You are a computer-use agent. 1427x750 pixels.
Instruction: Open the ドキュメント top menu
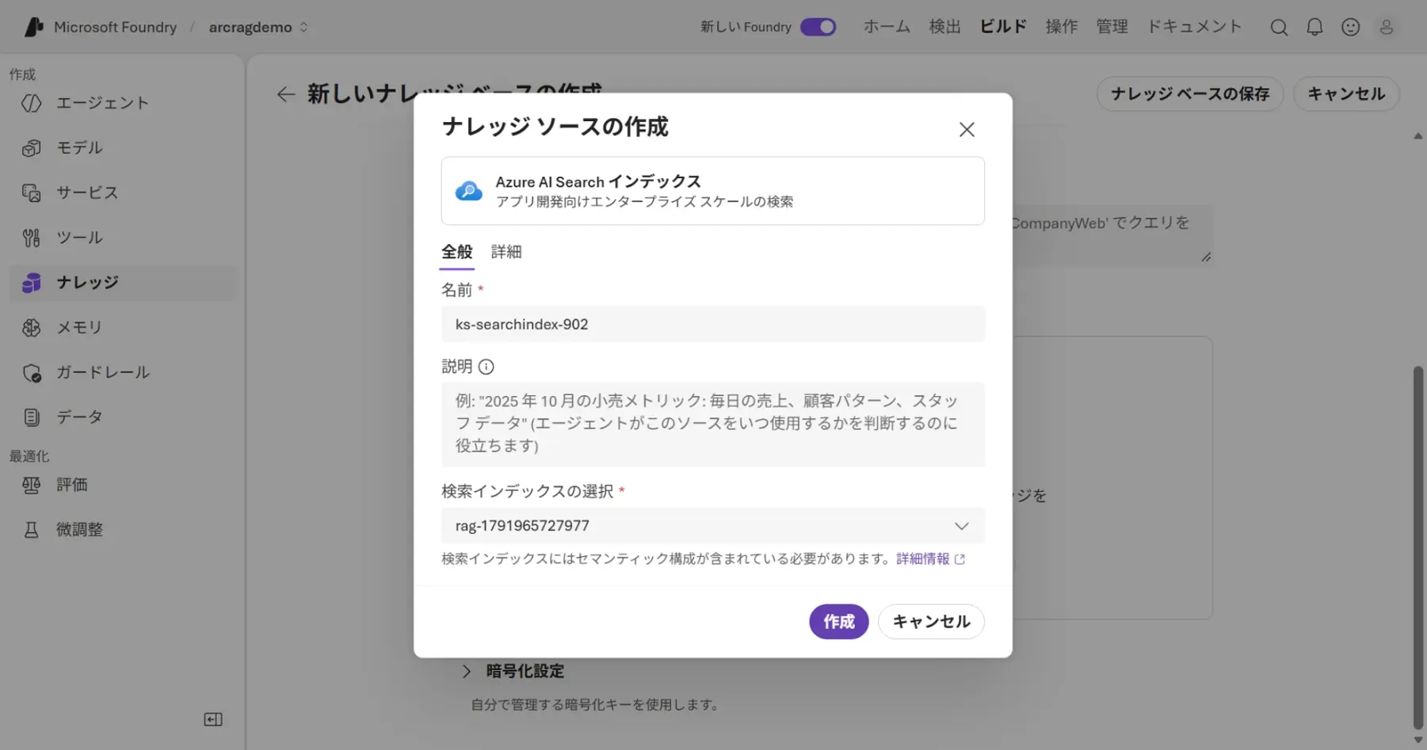pyautogui.click(x=1195, y=27)
